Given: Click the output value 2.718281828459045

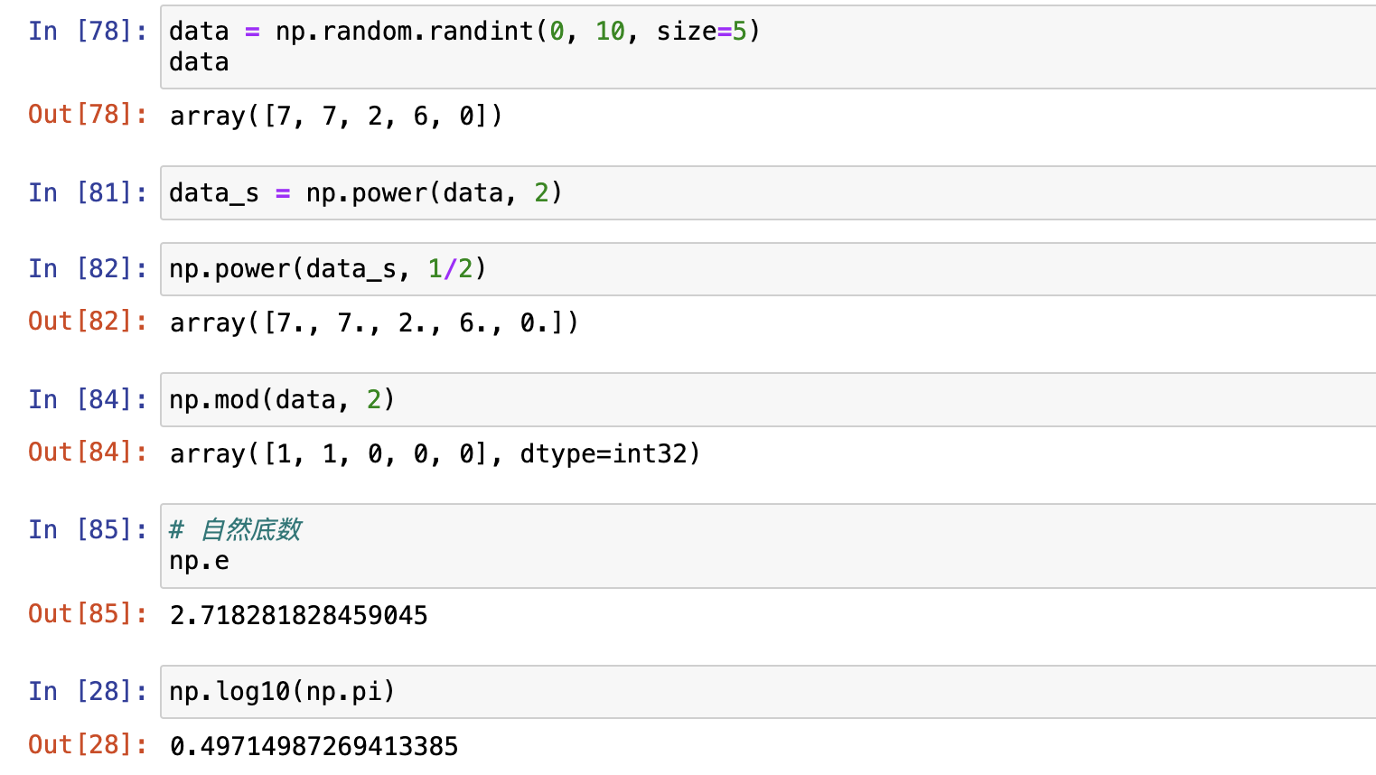Looking at the screenshot, I should (x=299, y=616).
